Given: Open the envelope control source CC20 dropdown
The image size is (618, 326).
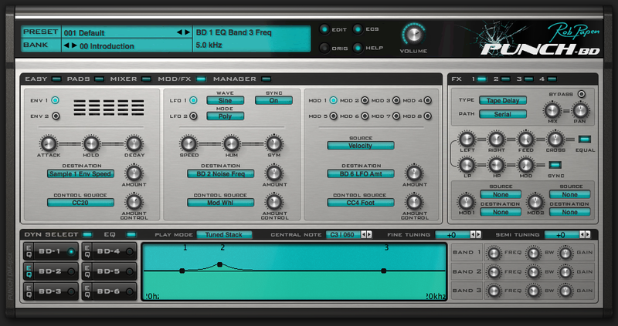Looking at the screenshot, I should pos(81,203).
